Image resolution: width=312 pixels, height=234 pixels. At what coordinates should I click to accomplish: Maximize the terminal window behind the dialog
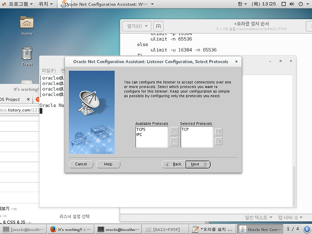coord(280,61)
